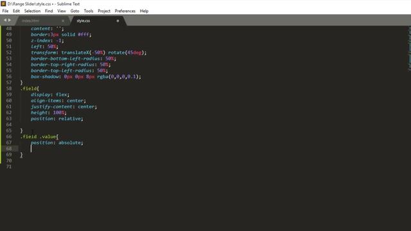Click 'align-items: center;' line
The height and width of the screenshot is (231, 411).
click(x=58, y=101)
